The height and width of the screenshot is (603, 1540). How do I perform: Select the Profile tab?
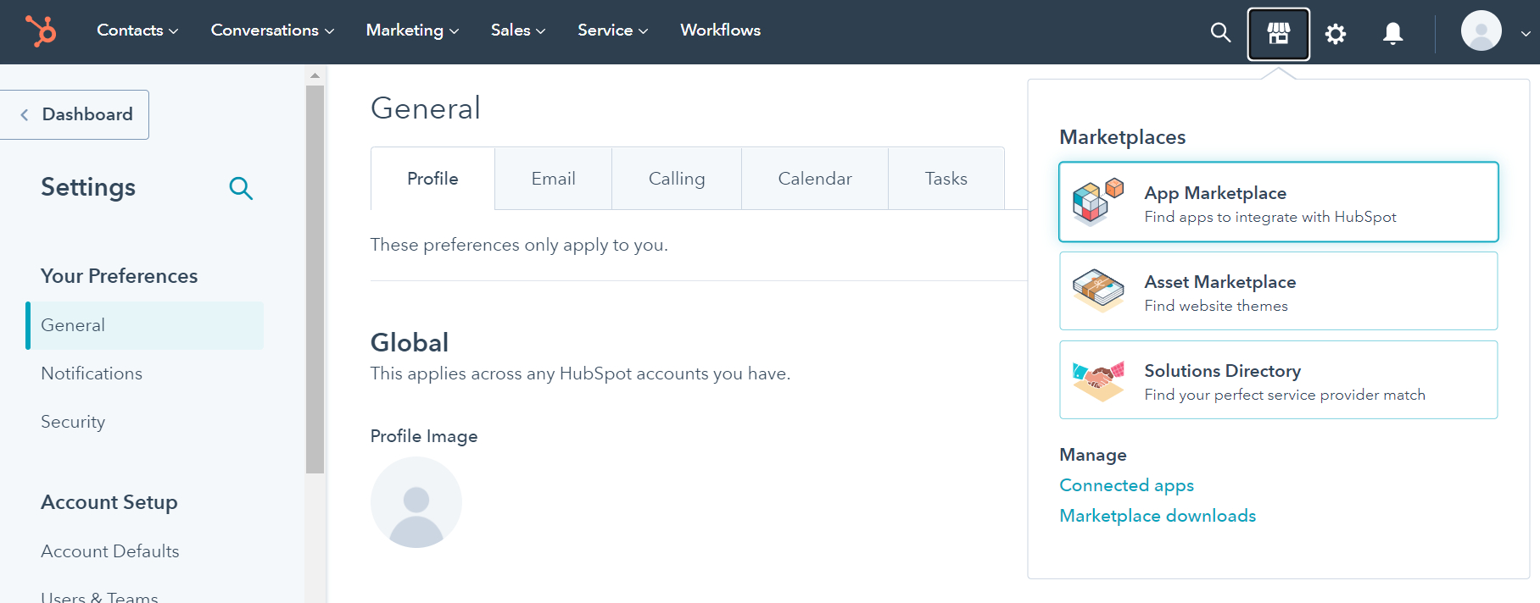432,179
